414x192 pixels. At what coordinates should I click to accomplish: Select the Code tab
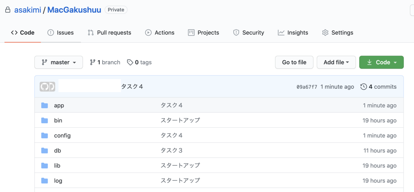point(23,33)
